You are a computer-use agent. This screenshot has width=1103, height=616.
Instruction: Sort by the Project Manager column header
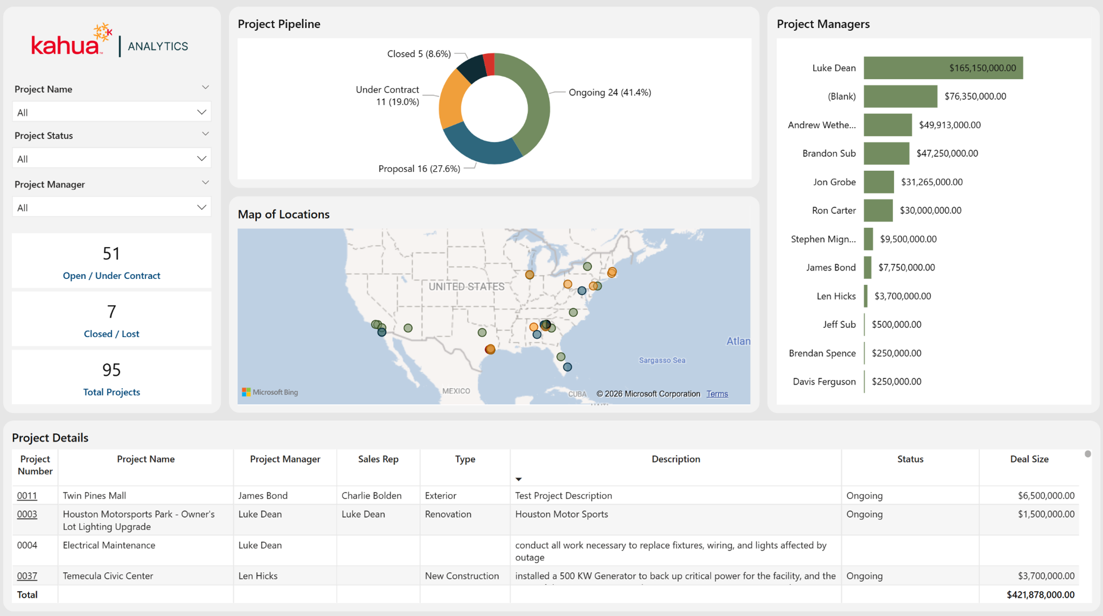(285, 459)
